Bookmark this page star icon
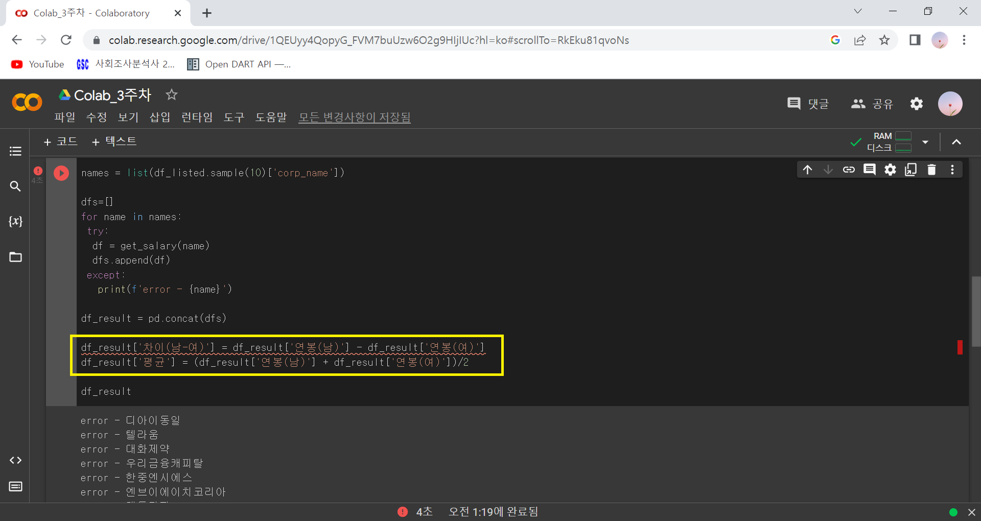Viewport: 981px width, 521px height. (x=884, y=40)
